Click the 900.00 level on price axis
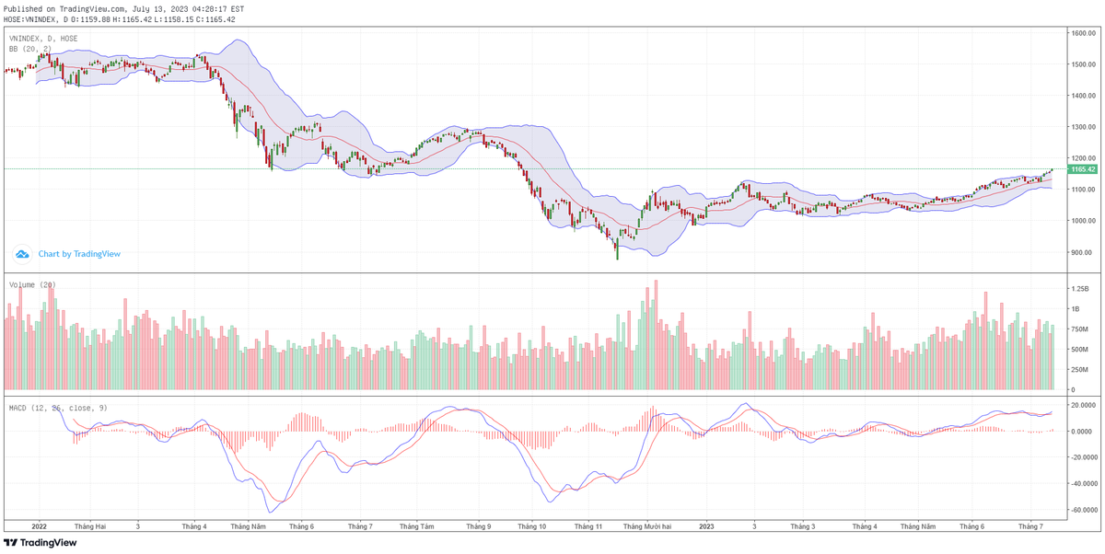The image size is (1105, 554). [1081, 252]
